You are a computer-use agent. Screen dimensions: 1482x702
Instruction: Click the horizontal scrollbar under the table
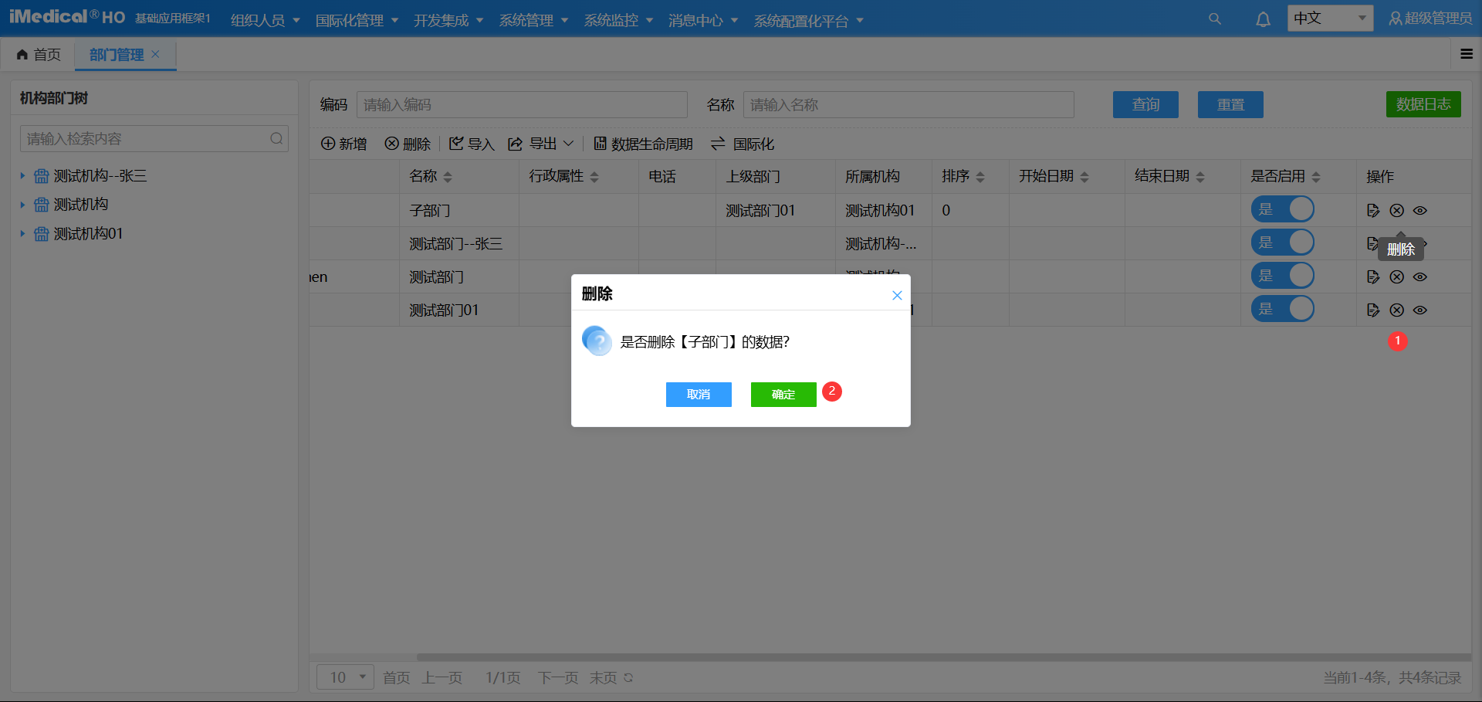tap(926, 657)
